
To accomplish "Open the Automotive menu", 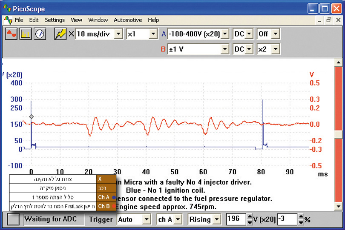I will (x=128, y=20).
